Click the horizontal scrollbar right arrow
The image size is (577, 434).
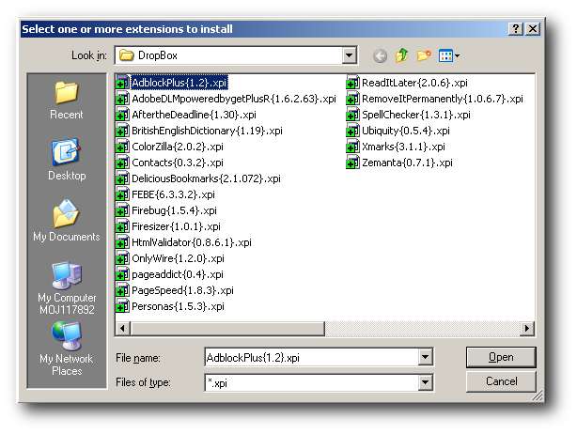pos(527,328)
